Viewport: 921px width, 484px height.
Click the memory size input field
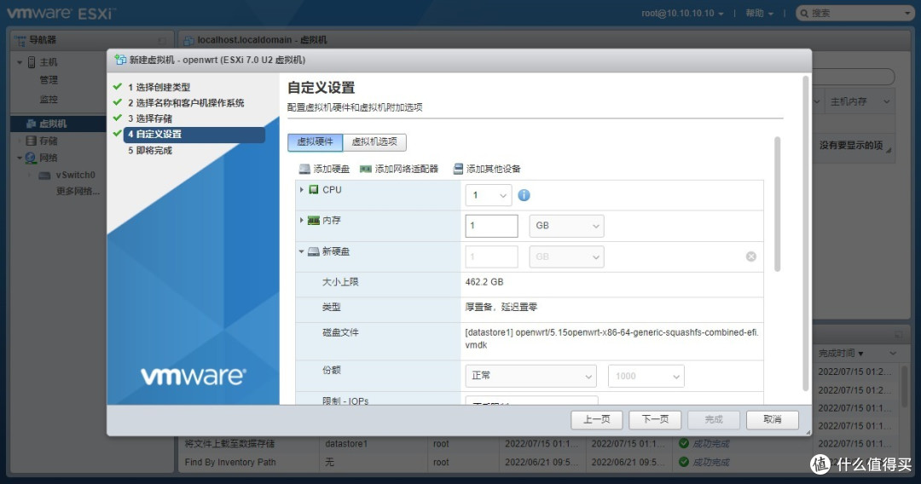[491, 226]
